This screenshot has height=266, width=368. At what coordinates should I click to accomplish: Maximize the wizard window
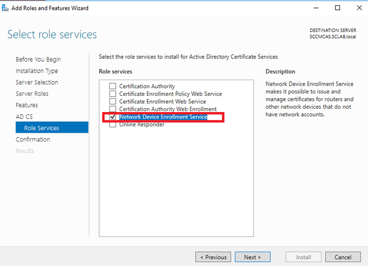[338, 8]
